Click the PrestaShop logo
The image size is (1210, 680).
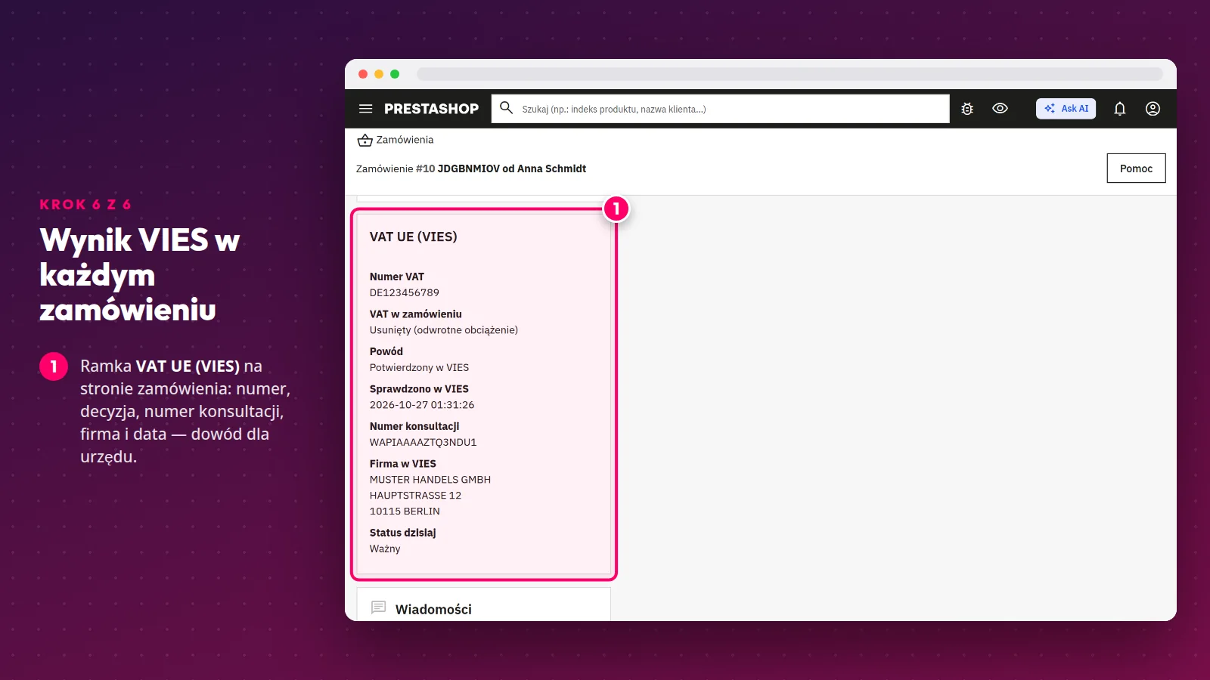(431, 109)
